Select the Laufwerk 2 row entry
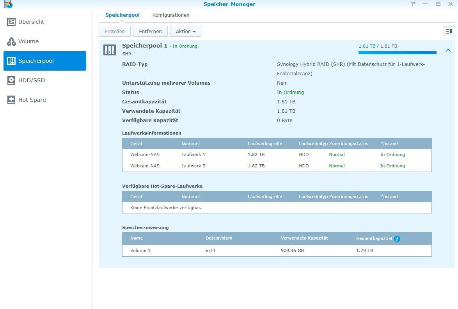 coord(277,166)
